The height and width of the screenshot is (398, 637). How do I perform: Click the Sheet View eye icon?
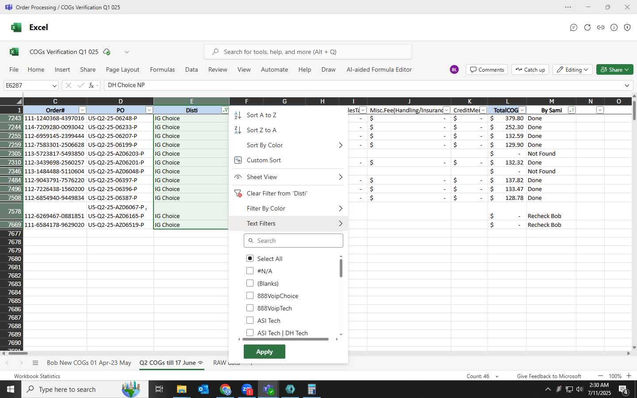pyautogui.click(x=238, y=177)
